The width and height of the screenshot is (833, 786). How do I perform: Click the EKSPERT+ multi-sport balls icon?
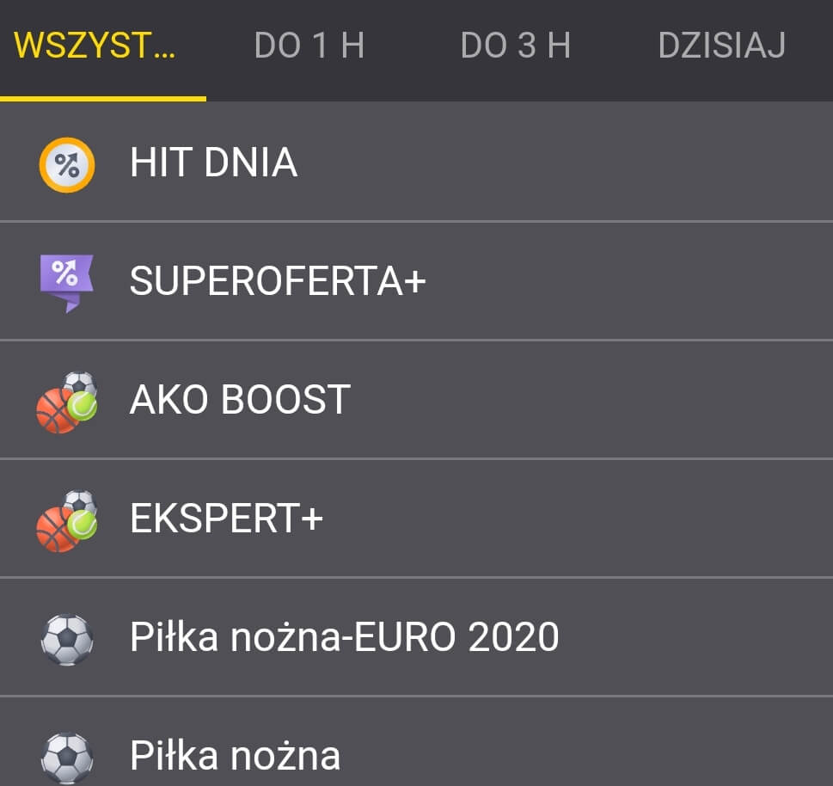(67, 520)
